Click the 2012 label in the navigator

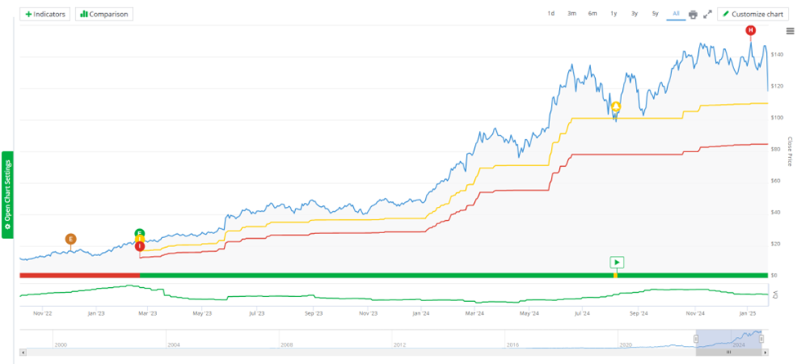point(400,344)
